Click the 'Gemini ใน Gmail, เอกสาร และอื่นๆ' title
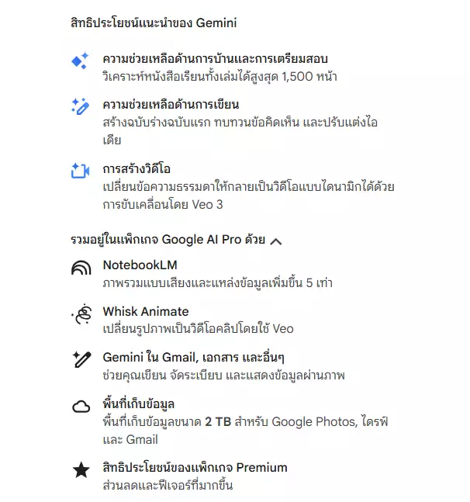The height and width of the screenshot is (502, 470). (x=194, y=358)
